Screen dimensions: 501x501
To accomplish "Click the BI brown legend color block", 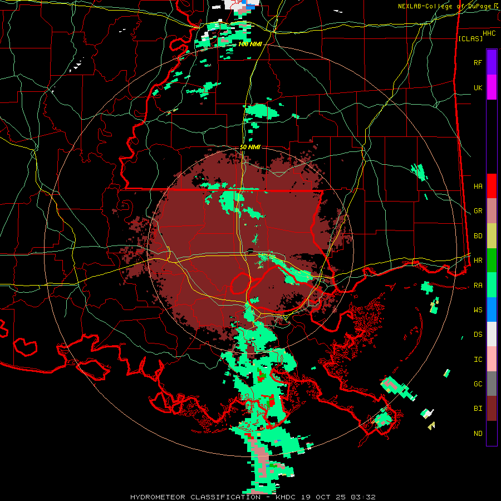I will point(492,409).
